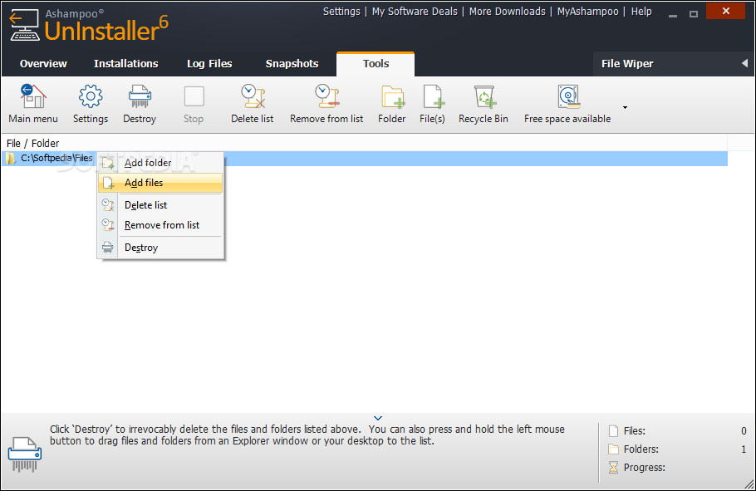756x491 pixels.
Task: Click the folder icon beside C:\Softpedia\Files
Action: [x=11, y=158]
